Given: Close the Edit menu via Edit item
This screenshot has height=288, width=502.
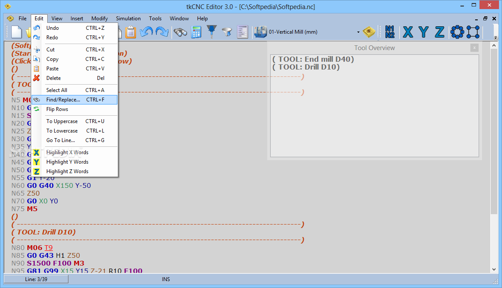Looking at the screenshot, I should point(39,19).
